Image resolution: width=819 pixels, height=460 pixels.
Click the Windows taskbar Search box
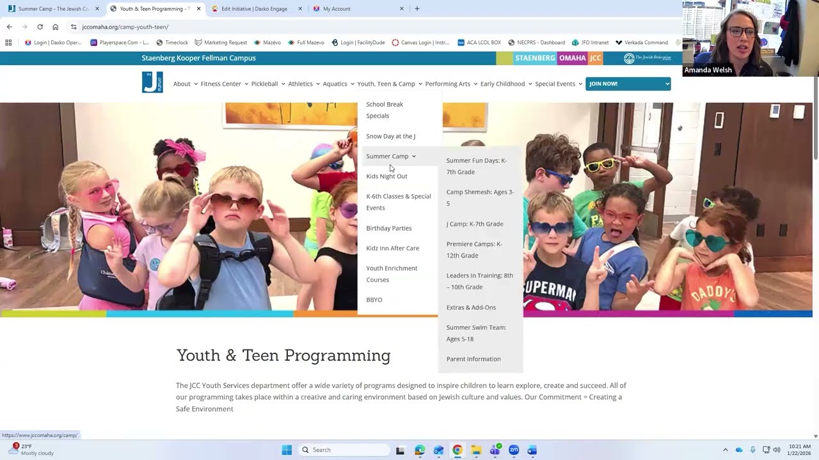click(344, 450)
